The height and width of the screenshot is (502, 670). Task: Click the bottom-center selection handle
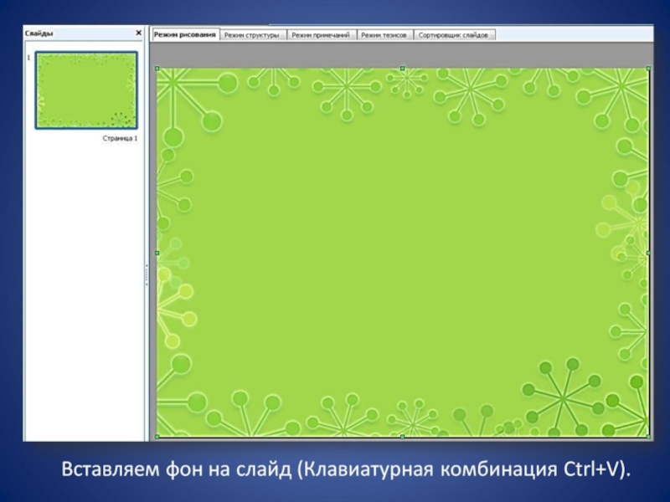tap(402, 436)
